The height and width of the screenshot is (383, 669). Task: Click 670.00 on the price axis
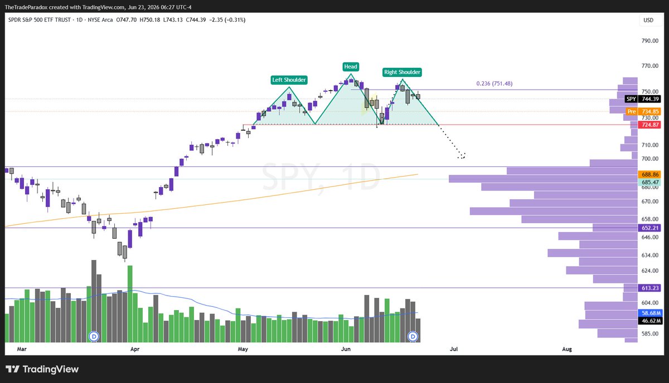(650, 202)
